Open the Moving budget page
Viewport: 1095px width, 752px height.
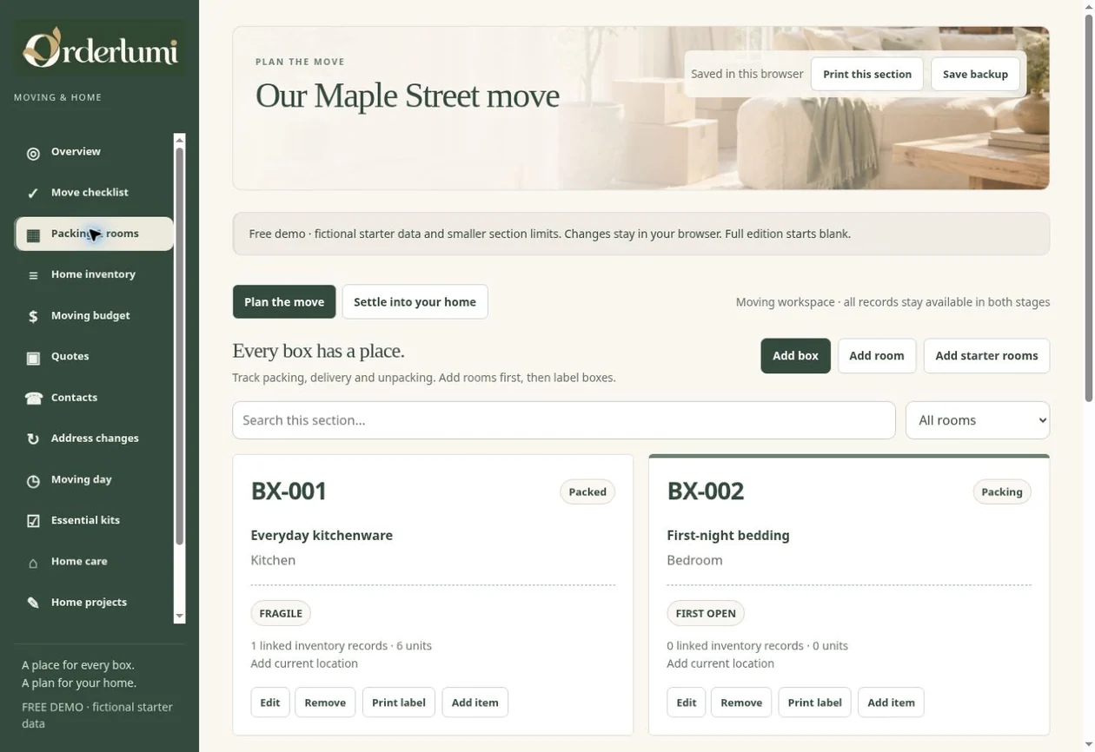pyautogui.click(x=94, y=316)
